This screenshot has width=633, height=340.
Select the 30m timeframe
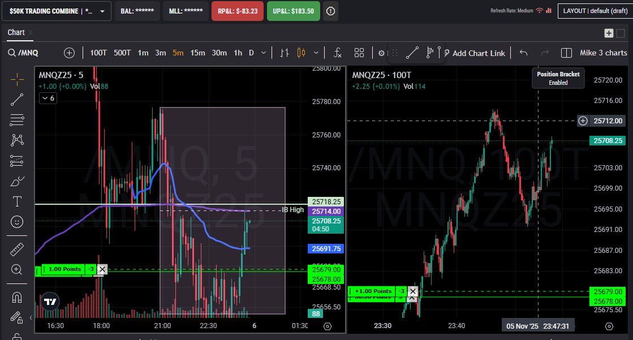pyautogui.click(x=219, y=53)
